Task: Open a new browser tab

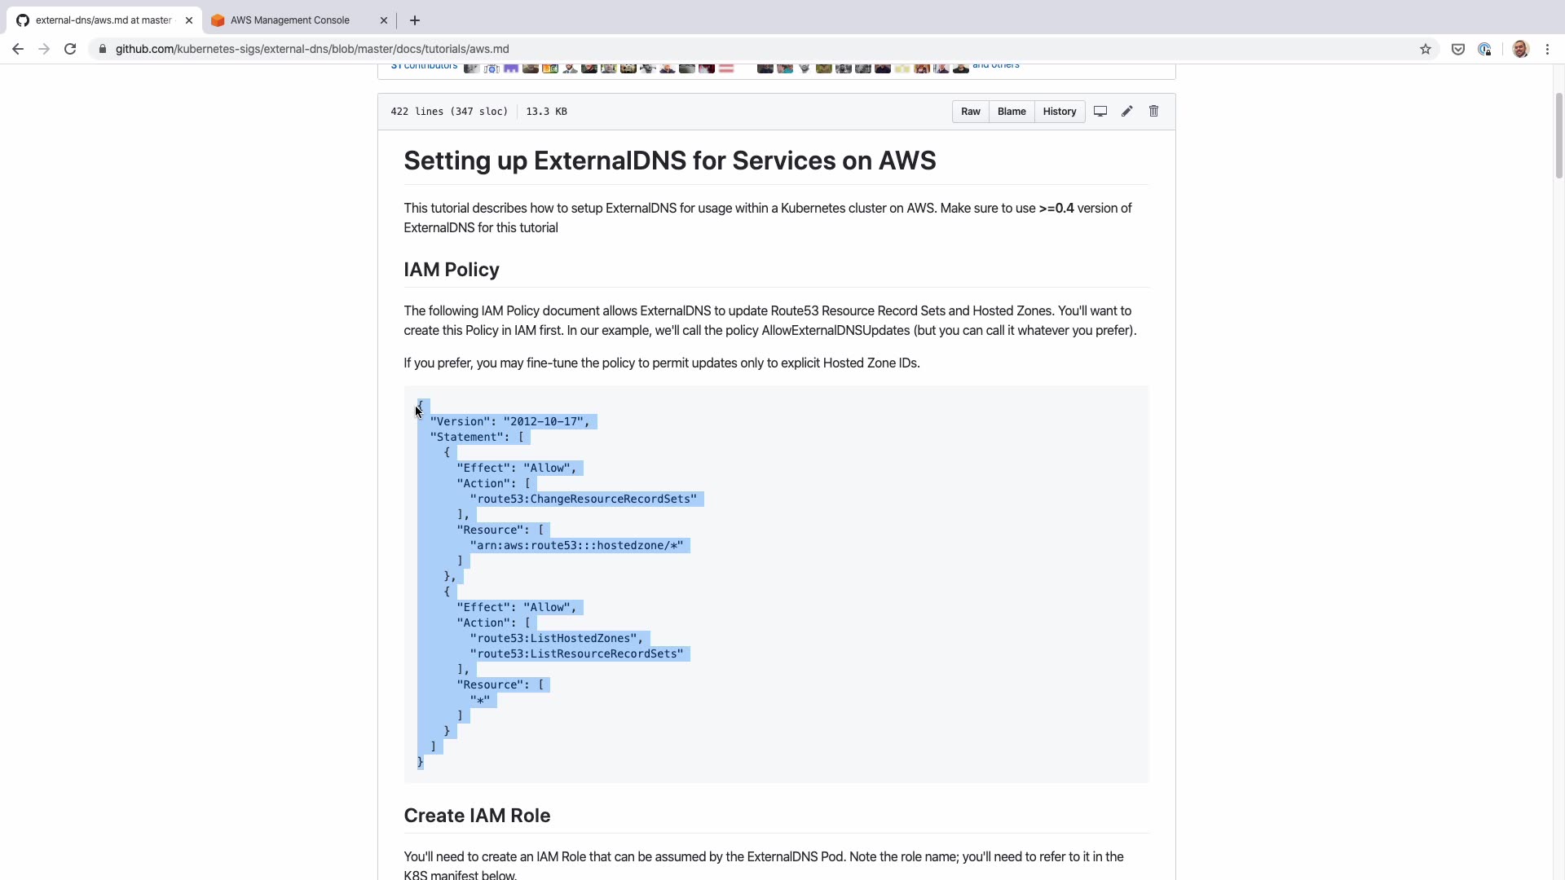Action: [x=415, y=20]
